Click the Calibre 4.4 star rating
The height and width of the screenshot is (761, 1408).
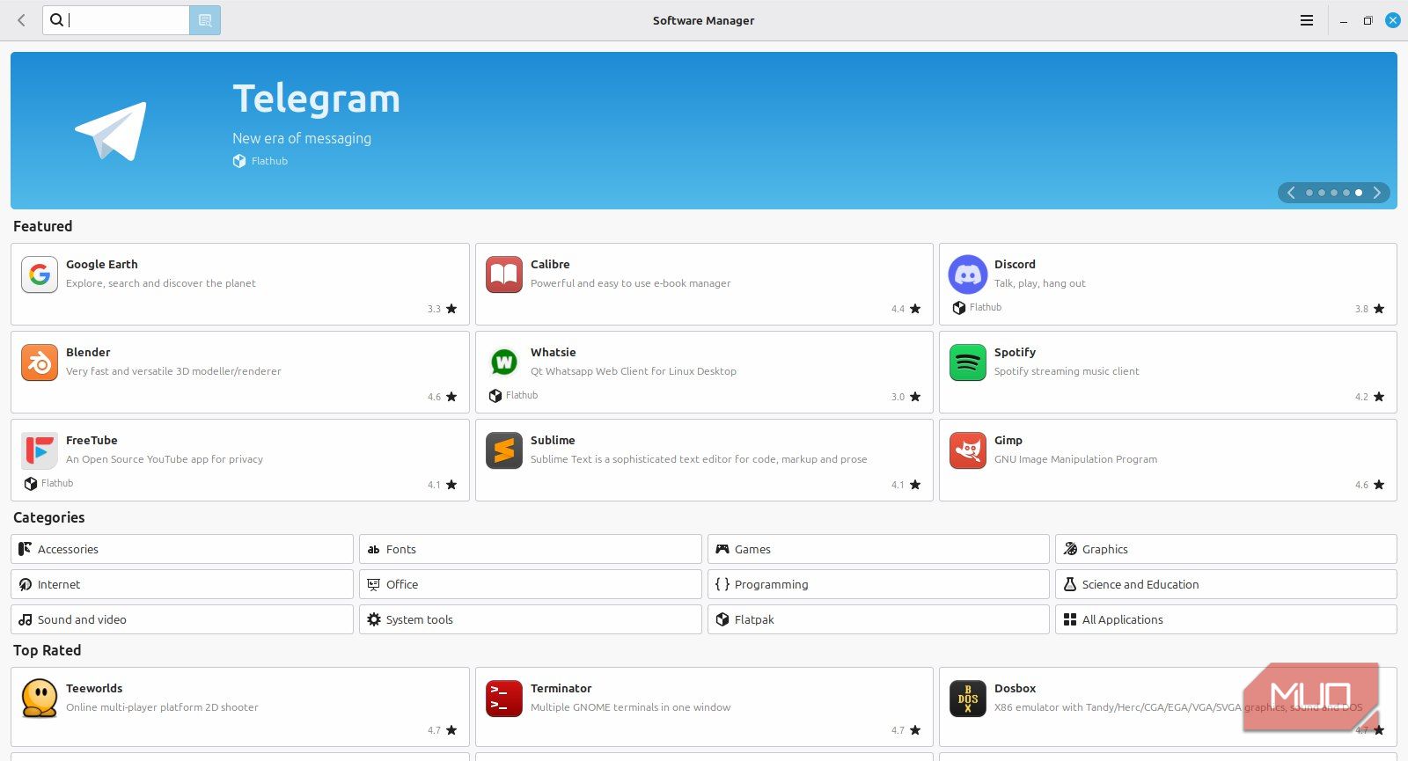point(906,309)
